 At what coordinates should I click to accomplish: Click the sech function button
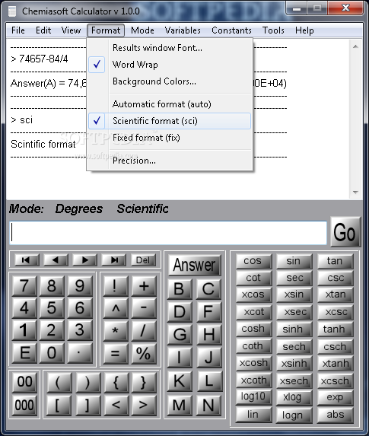tap(294, 347)
